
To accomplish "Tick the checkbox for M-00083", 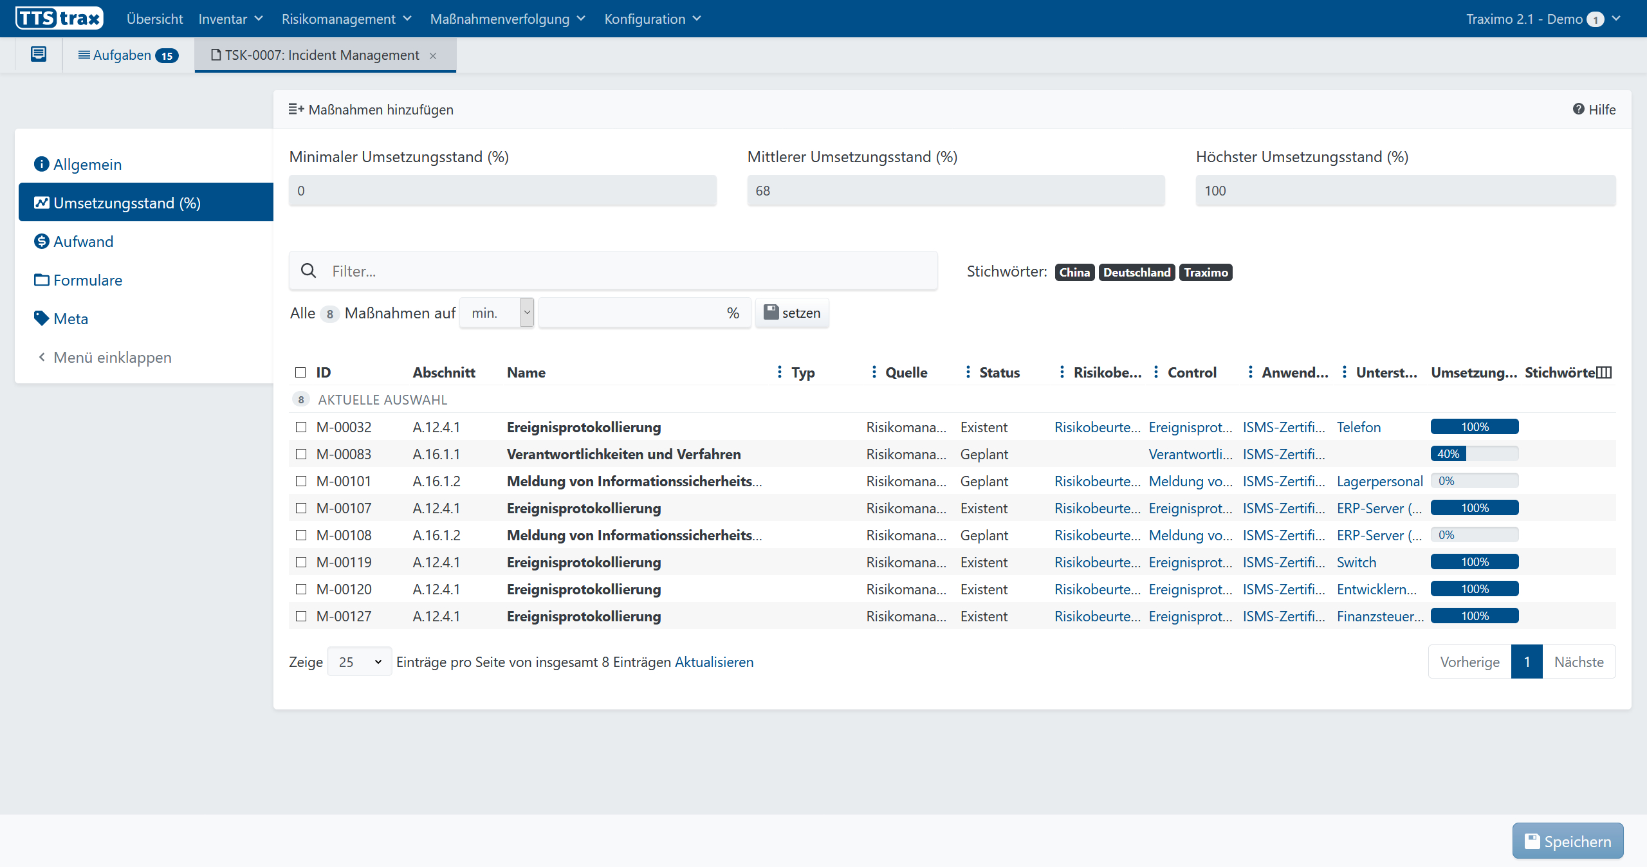I will [300, 454].
